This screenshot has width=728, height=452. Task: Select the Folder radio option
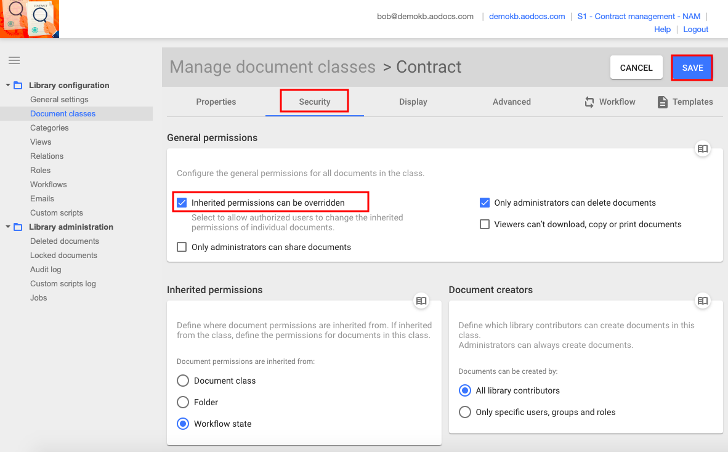point(183,402)
